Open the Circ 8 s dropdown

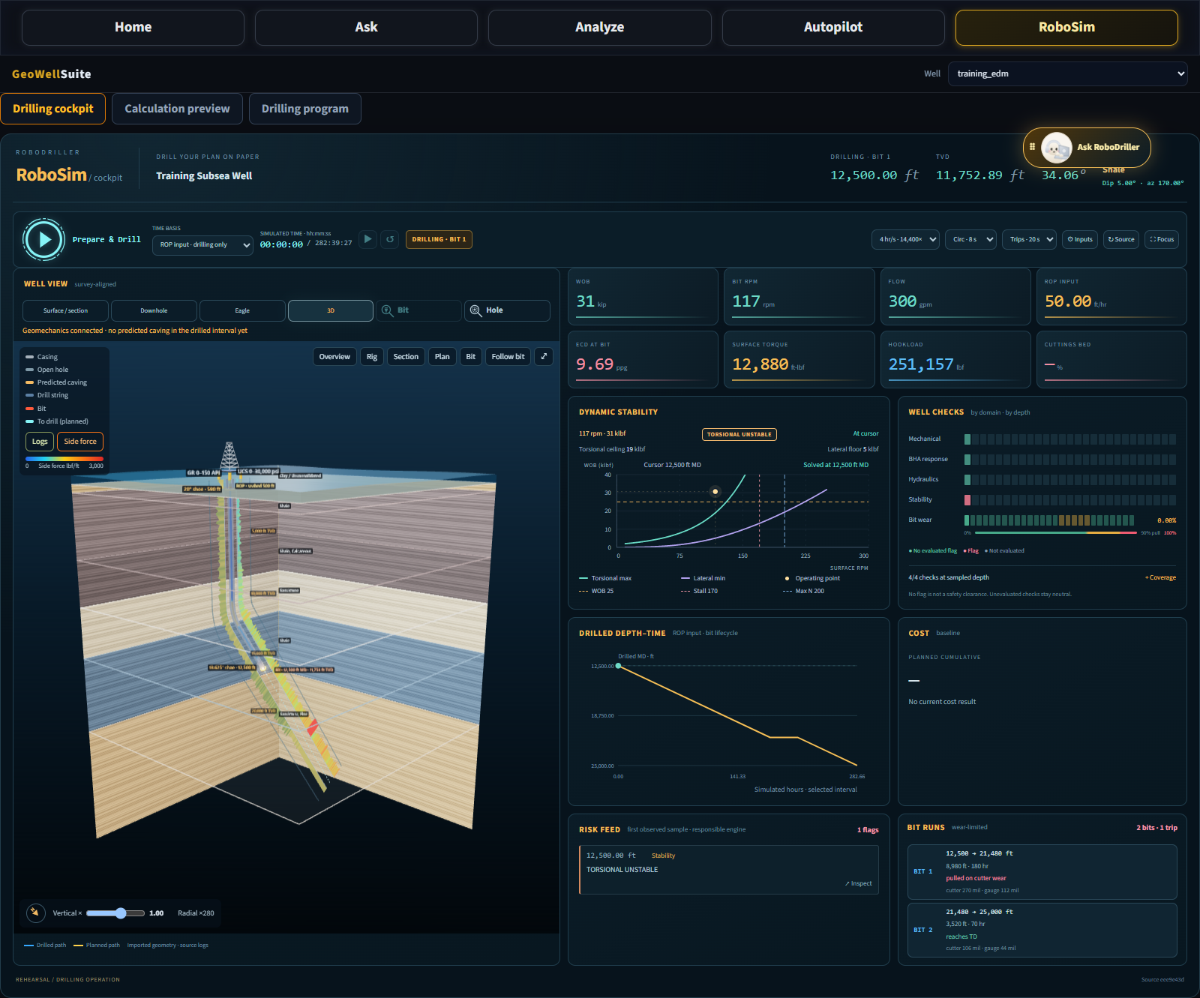click(x=970, y=239)
